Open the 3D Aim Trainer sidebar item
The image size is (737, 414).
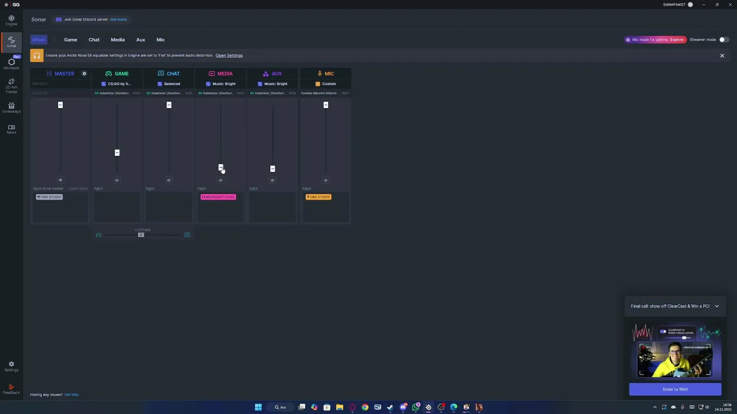coord(11,86)
